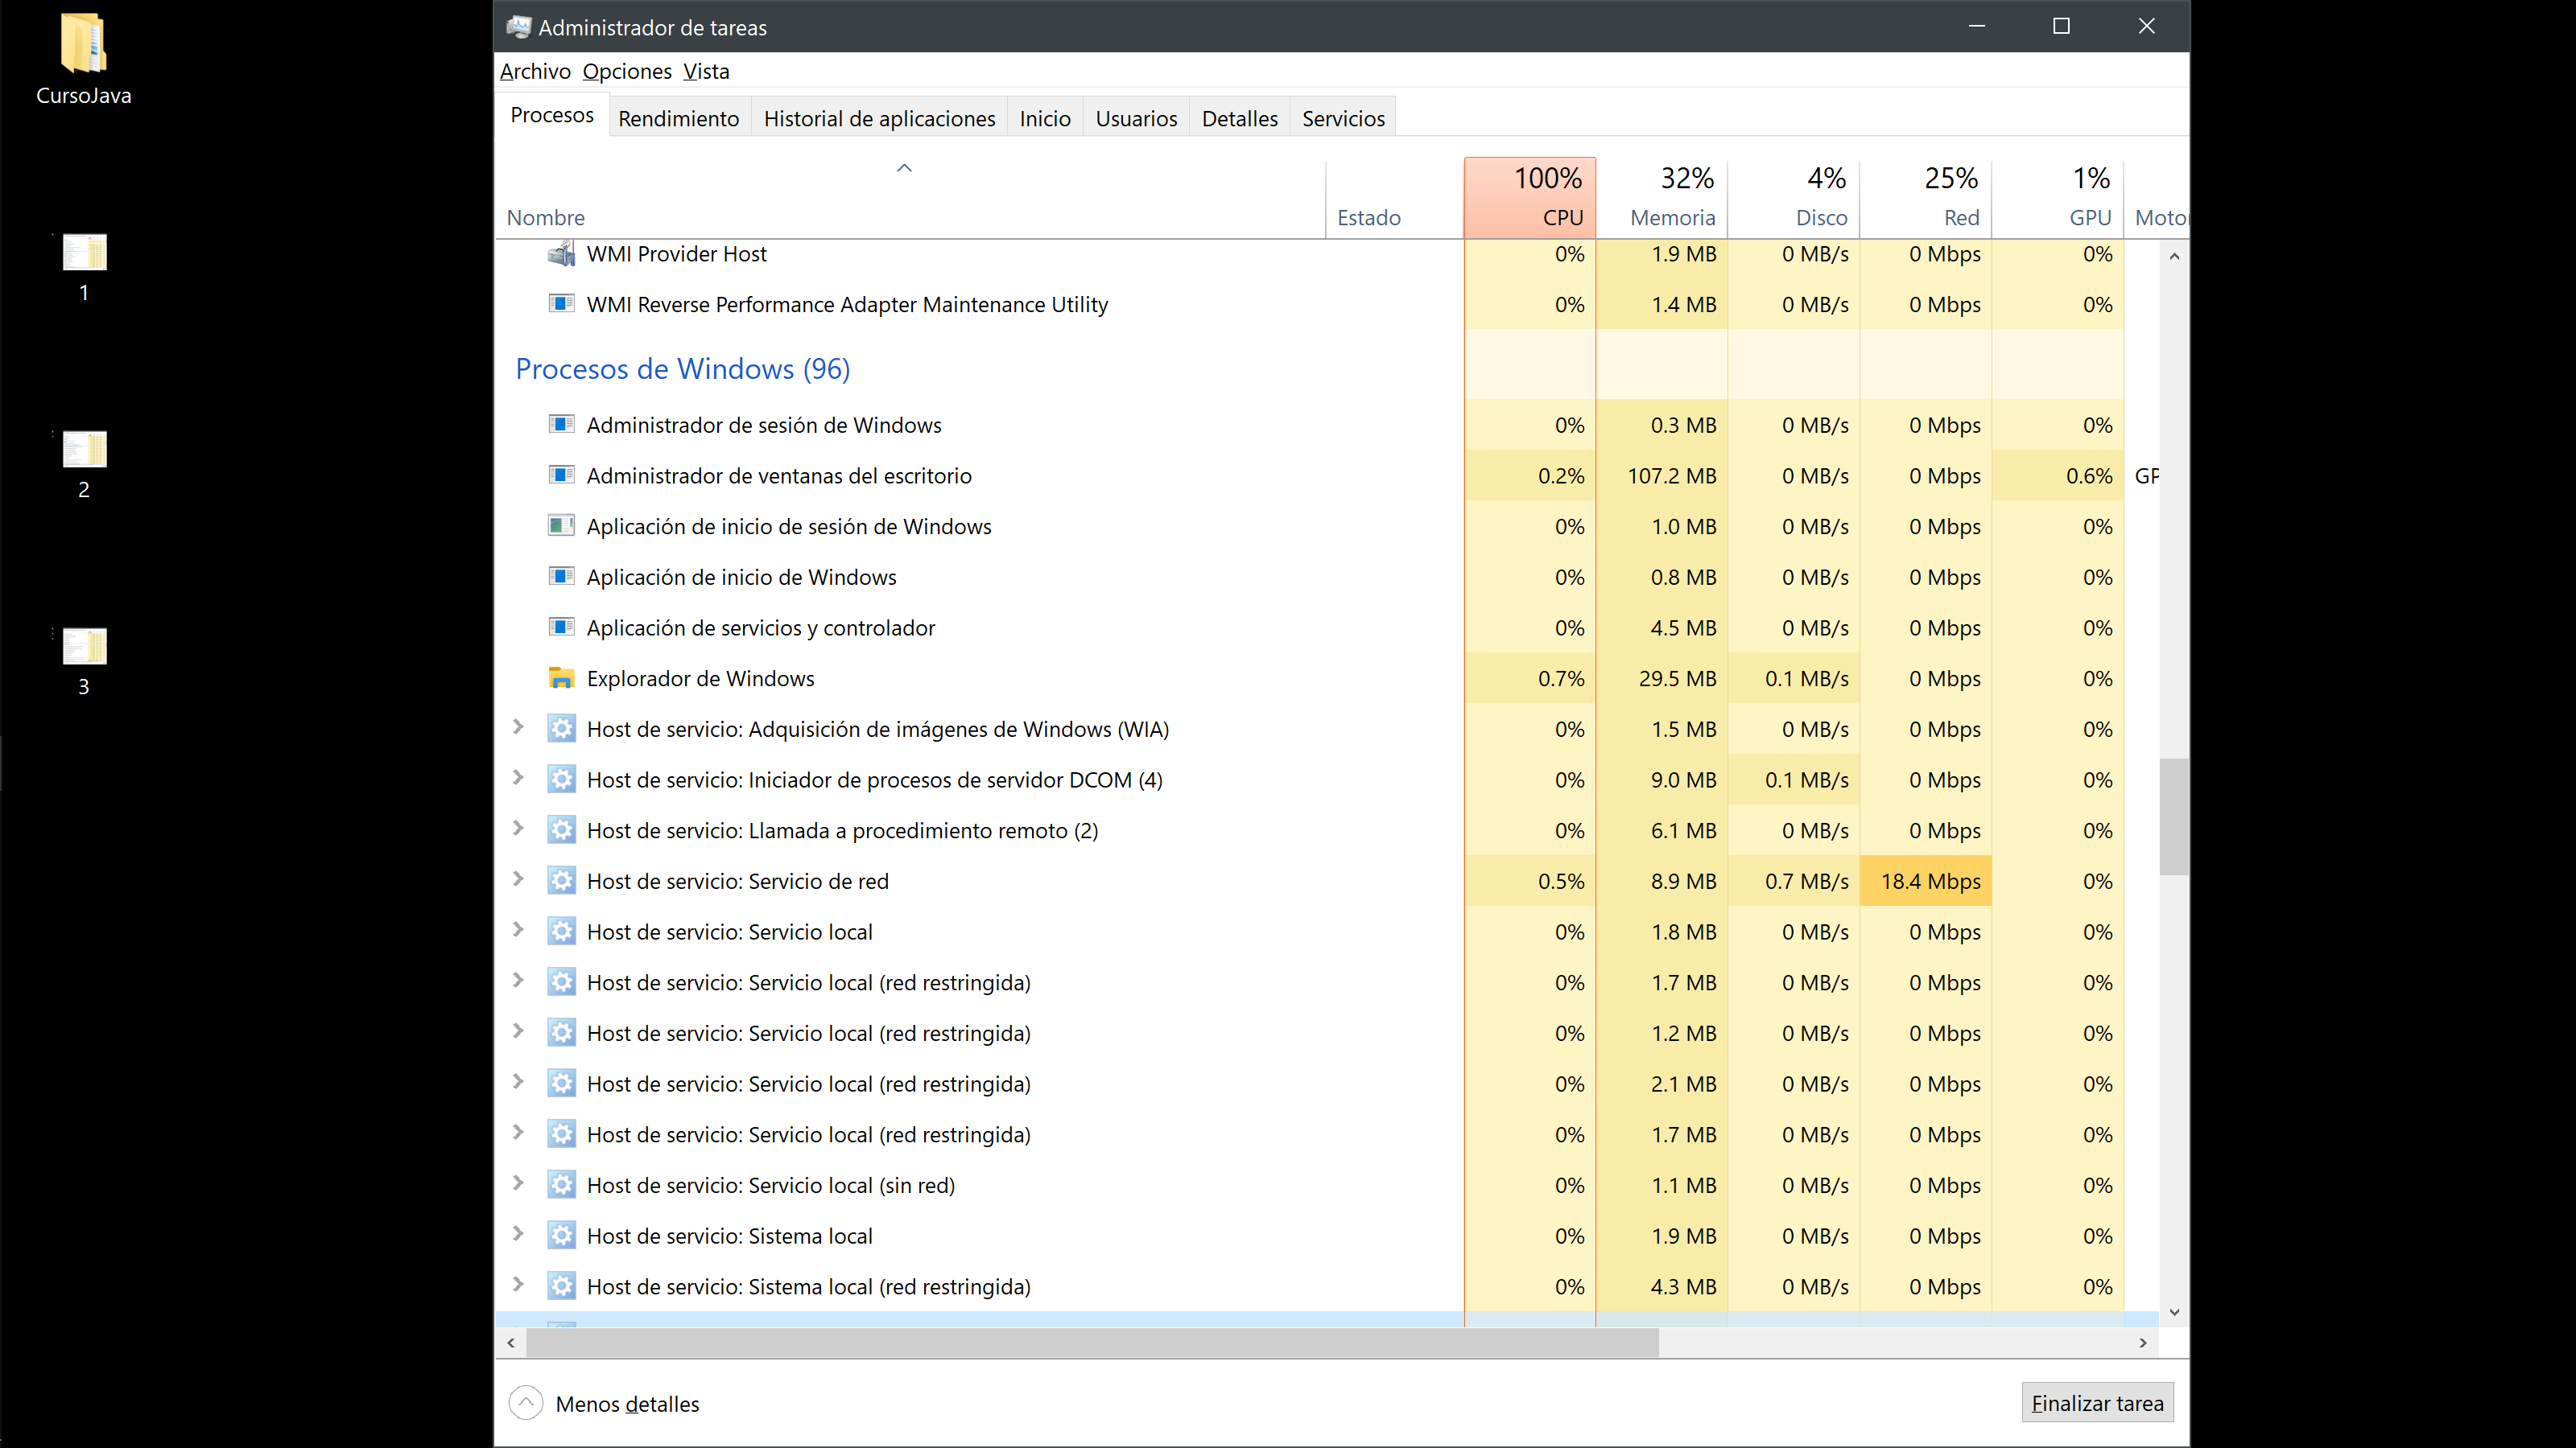Click Aplicación de inicio de sesión icon
The height and width of the screenshot is (1448, 2576).
point(561,527)
